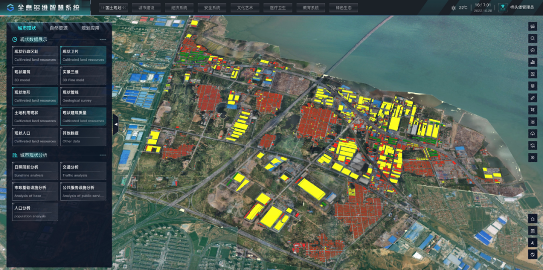Click the globe icon at bottom right

[x=532, y=255]
